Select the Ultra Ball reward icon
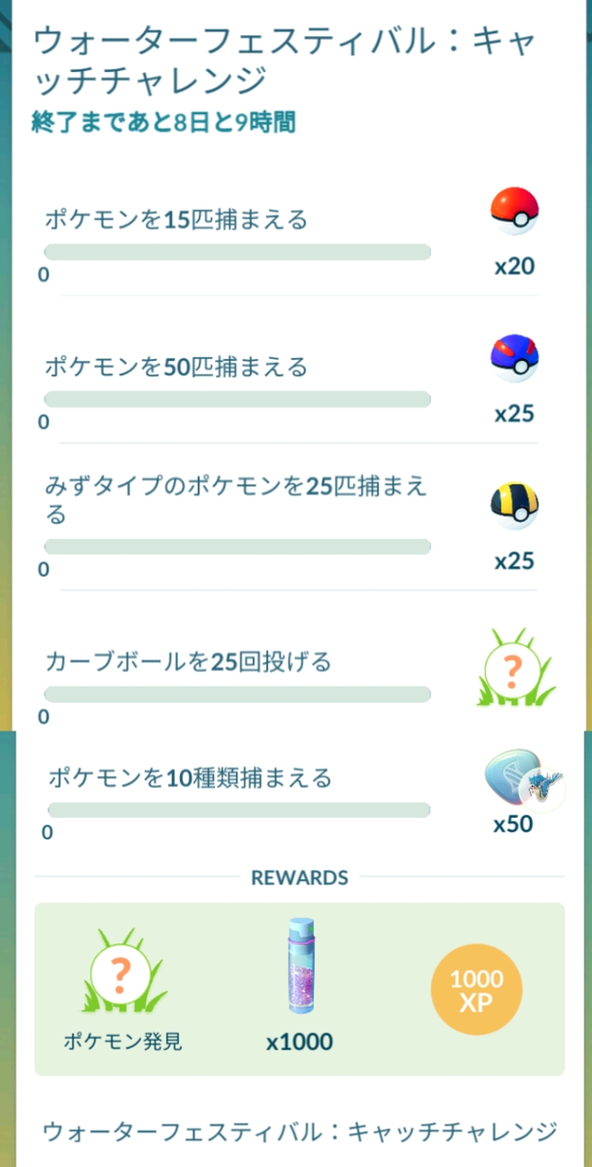 point(513,507)
